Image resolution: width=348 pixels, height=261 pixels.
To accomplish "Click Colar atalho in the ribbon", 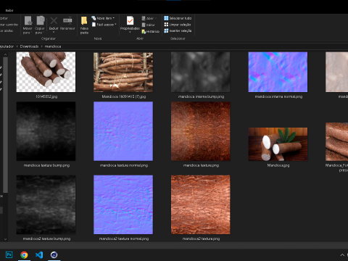I will click(x=7, y=30).
